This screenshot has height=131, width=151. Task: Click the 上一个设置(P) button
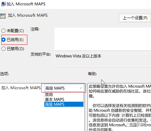click(x=135, y=18)
